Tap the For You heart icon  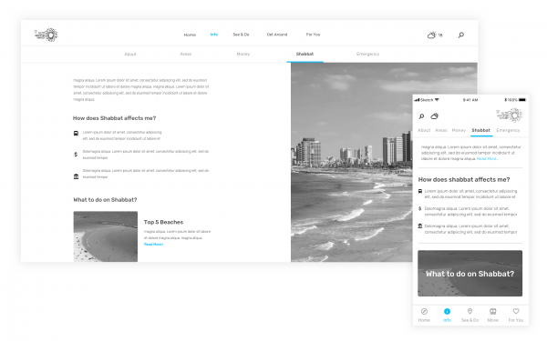pyautogui.click(x=516, y=311)
